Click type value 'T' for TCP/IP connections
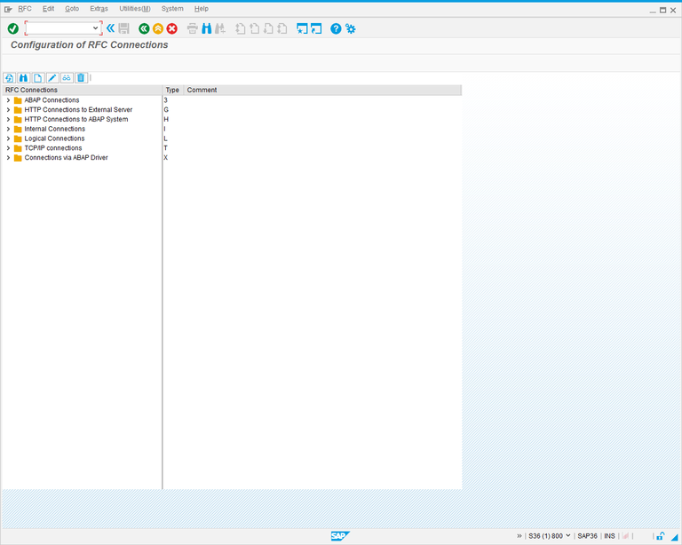Viewport: 682px width, 545px height. (x=166, y=147)
